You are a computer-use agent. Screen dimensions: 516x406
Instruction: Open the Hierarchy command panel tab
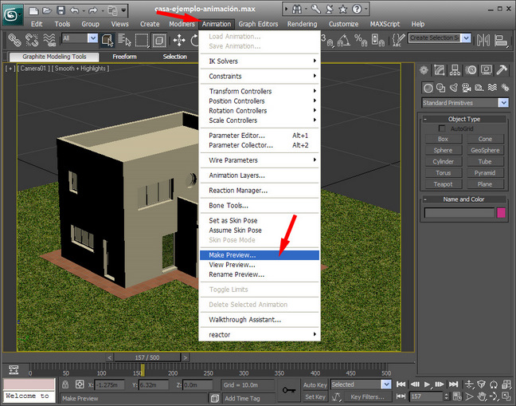455,71
